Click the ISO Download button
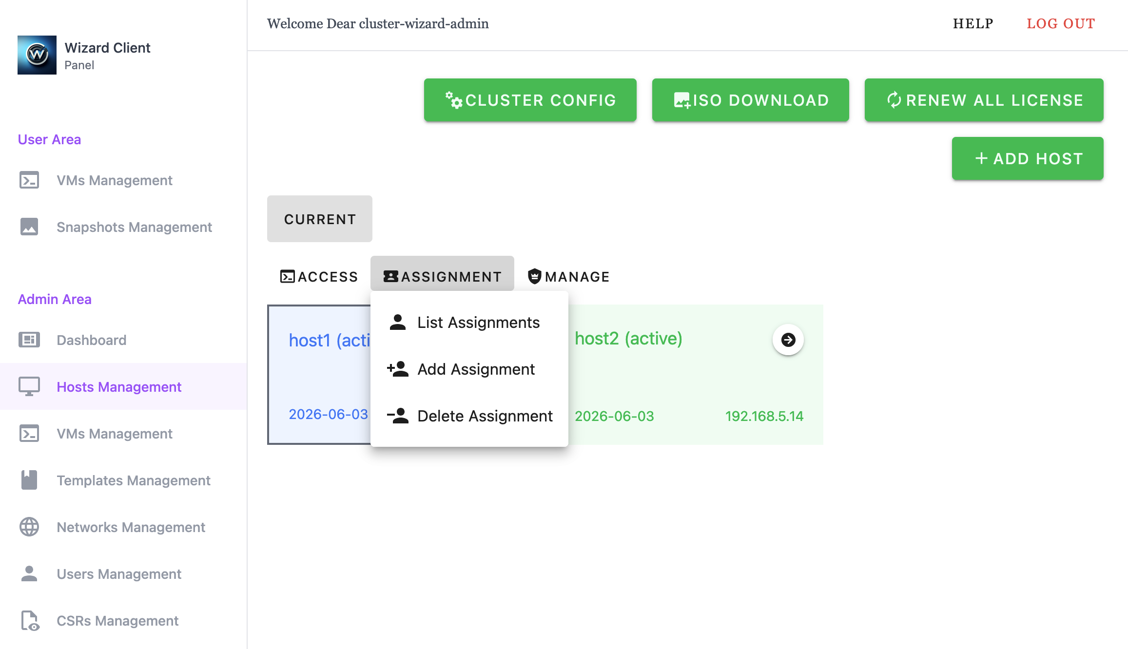The image size is (1128, 649). pyautogui.click(x=750, y=100)
